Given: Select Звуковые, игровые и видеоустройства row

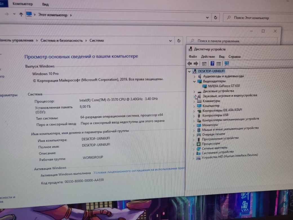Looking at the screenshot, I should 230,96.
